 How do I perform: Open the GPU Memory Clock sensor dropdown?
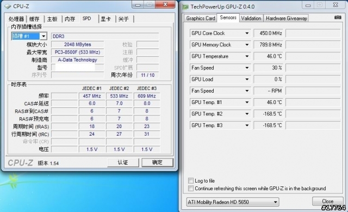[x=247, y=45]
